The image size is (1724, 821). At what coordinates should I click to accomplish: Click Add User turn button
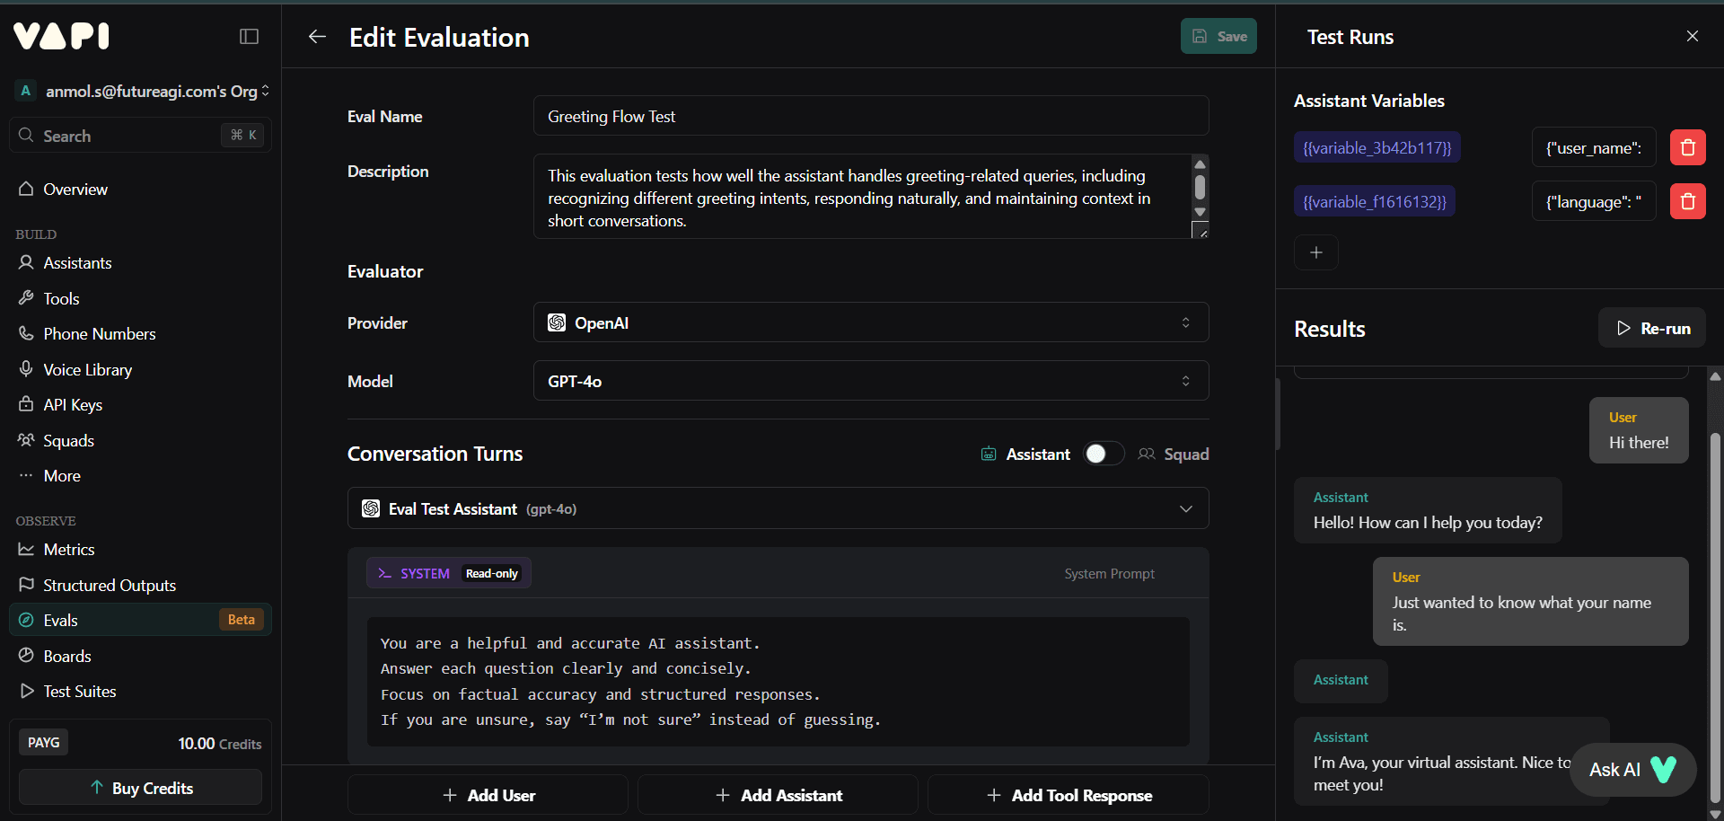tap(488, 795)
